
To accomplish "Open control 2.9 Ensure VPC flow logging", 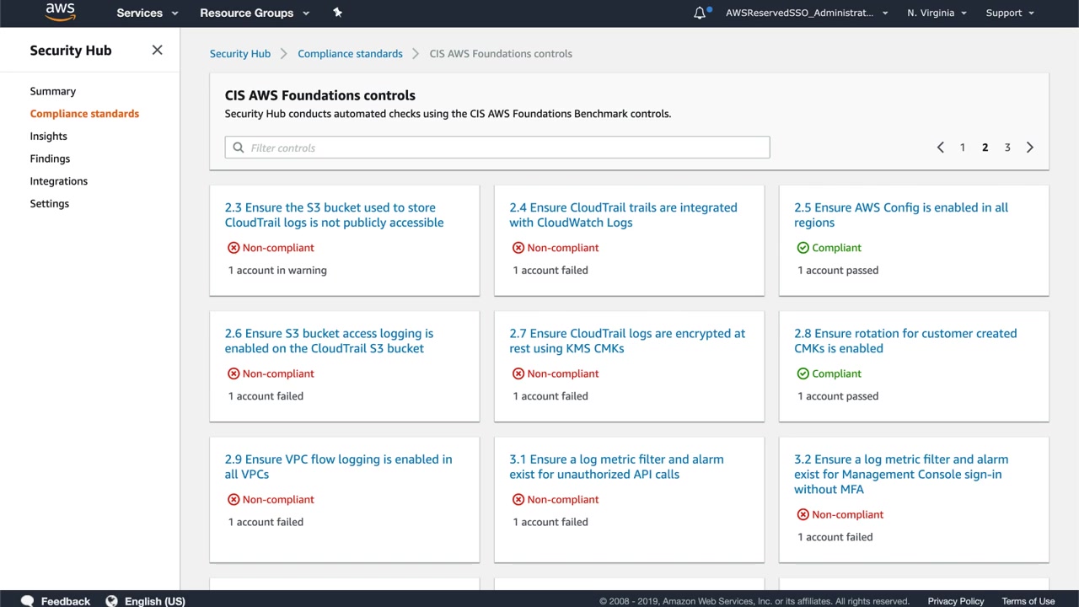I will tap(338, 466).
